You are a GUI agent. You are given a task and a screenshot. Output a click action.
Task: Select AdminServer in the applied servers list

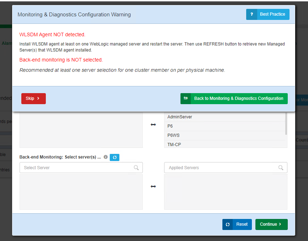point(225,117)
